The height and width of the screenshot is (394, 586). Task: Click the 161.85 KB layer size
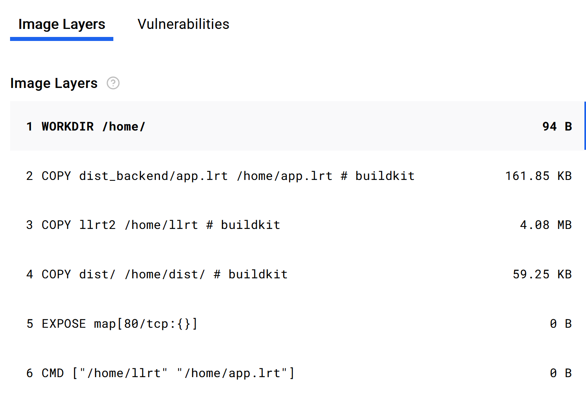click(x=538, y=176)
